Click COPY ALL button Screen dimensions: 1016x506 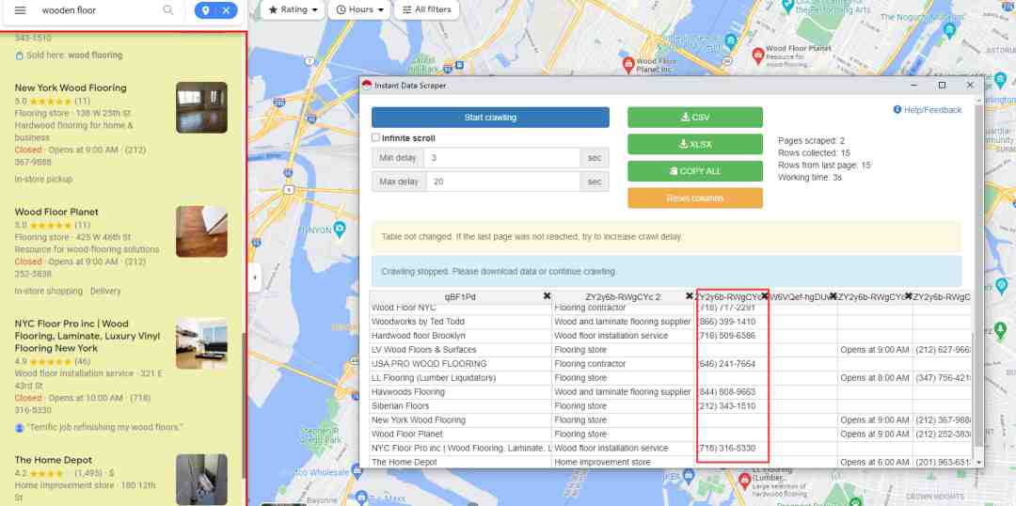[x=695, y=171]
